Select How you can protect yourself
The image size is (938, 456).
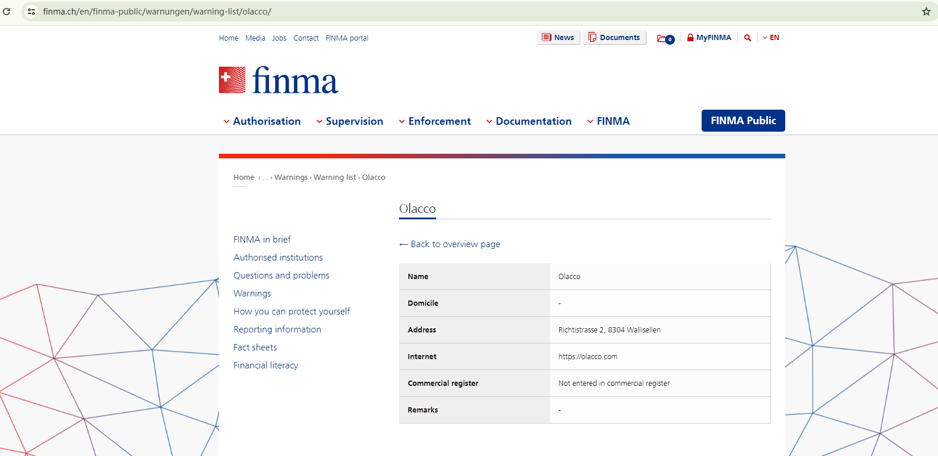tap(292, 312)
